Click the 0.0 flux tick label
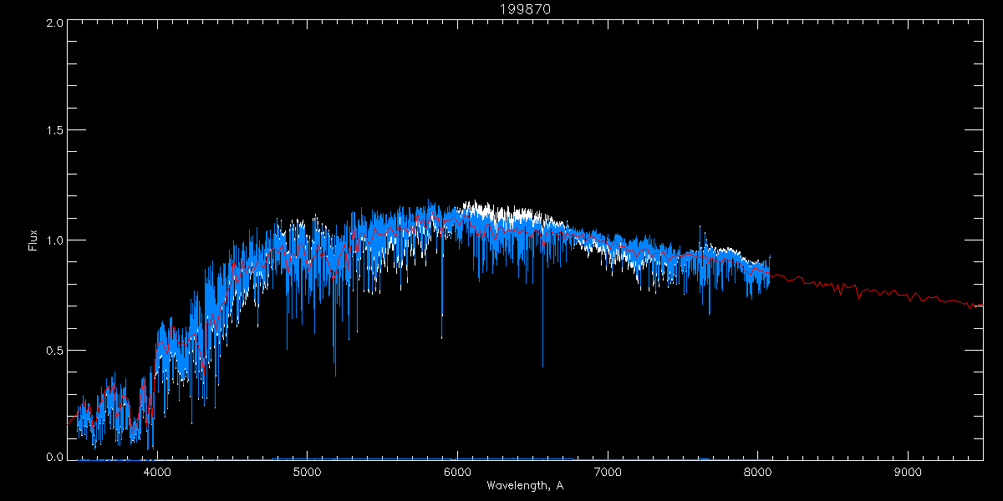 click(55, 458)
